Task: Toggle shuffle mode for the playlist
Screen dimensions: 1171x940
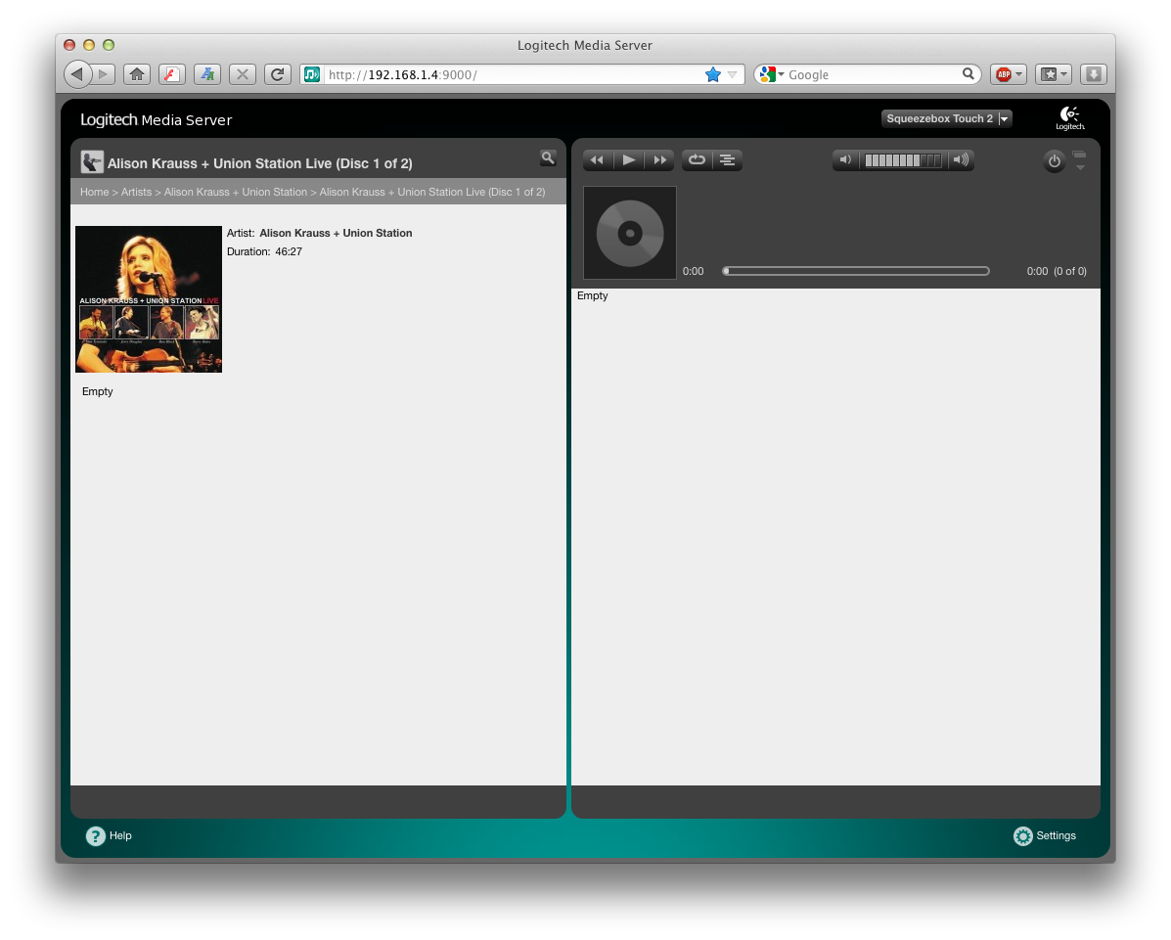Action: coord(727,160)
